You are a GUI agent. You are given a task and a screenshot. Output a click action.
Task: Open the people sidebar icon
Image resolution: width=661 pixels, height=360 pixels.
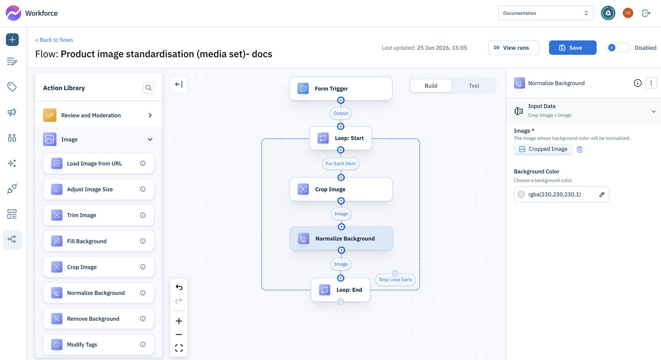pos(12,138)
